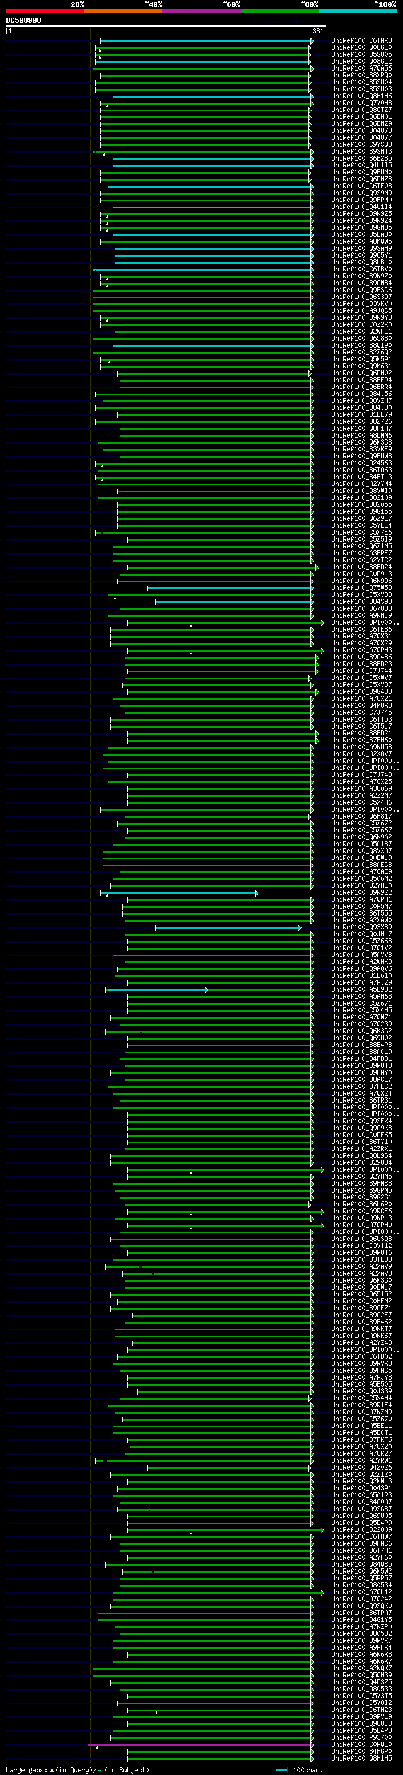The width and height of the screenshot is (403, 1775).
Task: Select label UniRef100_Q9FUM0
Action: click(x=361, y=173)
